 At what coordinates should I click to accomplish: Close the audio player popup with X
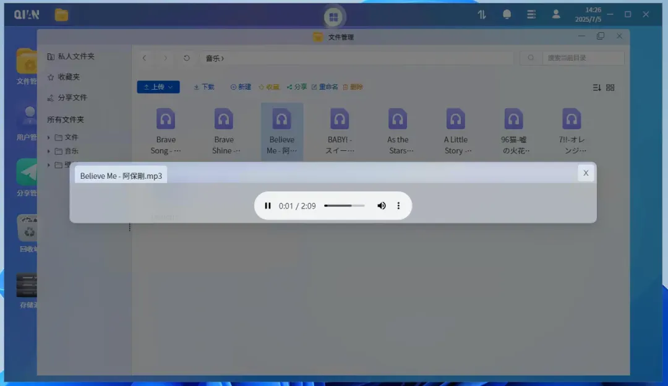[x=586, y=173]
